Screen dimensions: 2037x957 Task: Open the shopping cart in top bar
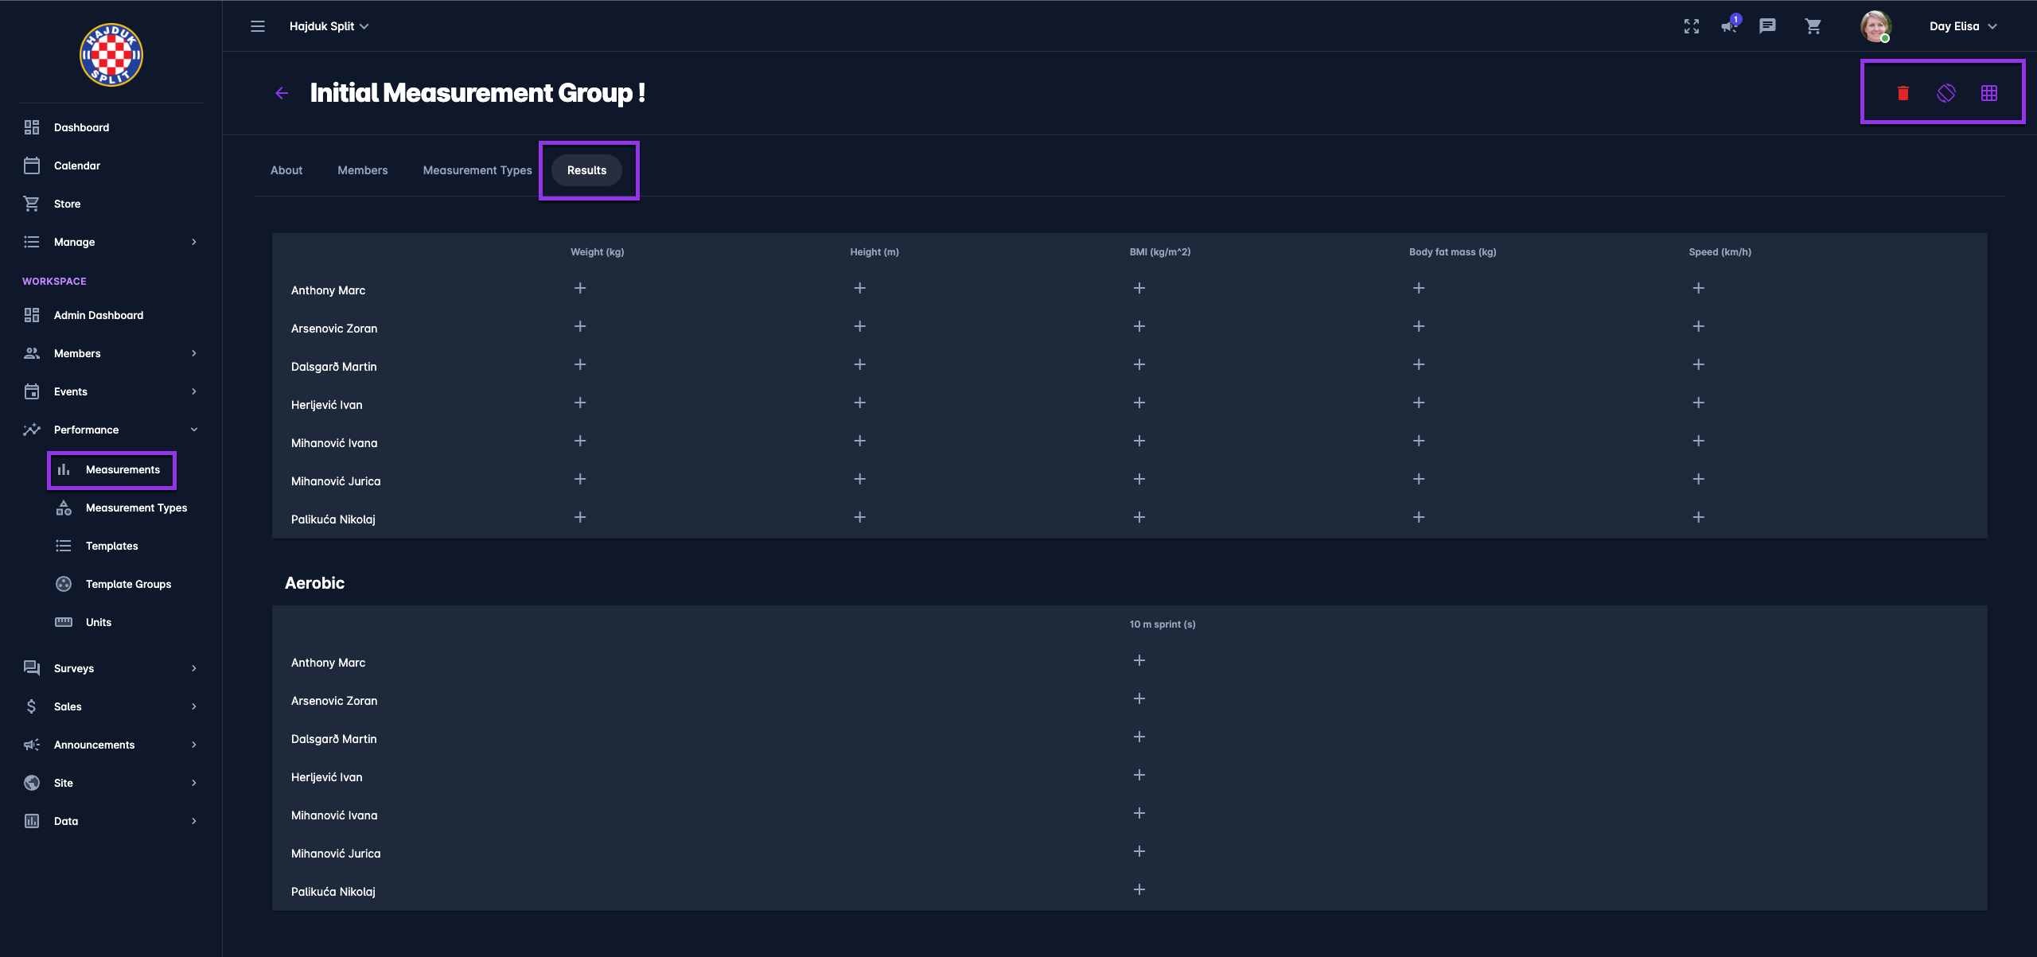[1813, 26]
